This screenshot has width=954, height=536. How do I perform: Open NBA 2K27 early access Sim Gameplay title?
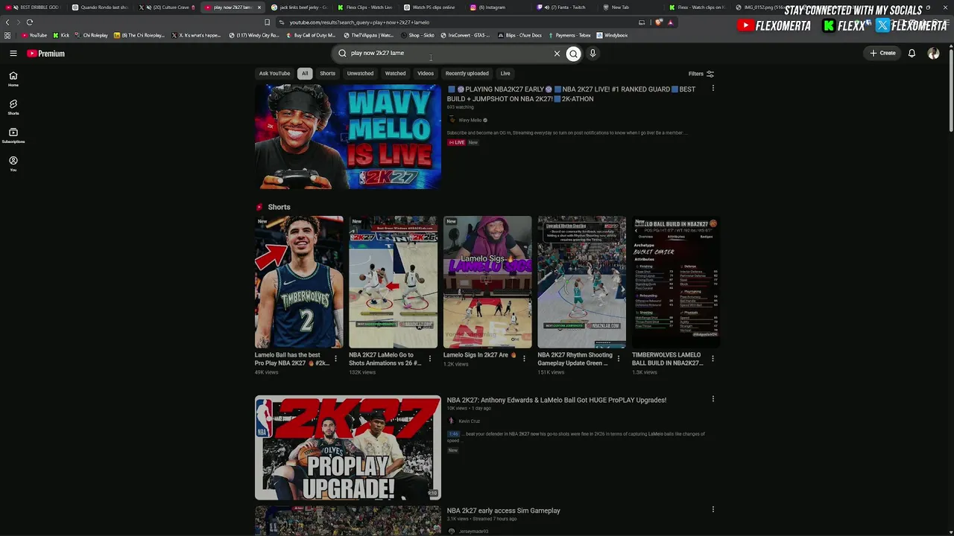[504, 511]
